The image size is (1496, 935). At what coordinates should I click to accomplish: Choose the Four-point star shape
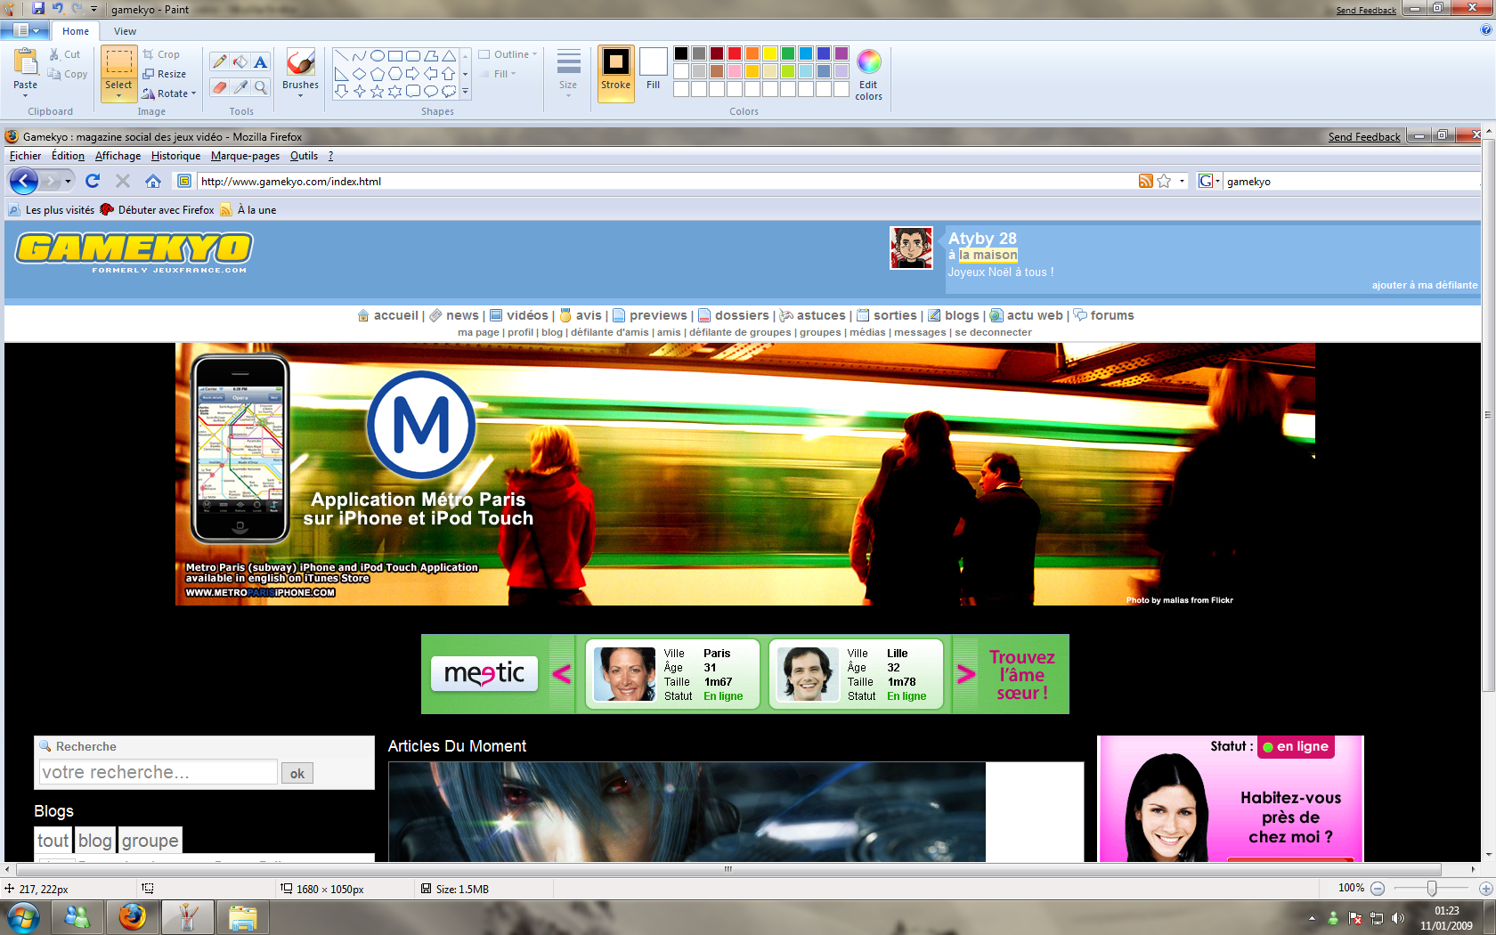pos(359,91)
